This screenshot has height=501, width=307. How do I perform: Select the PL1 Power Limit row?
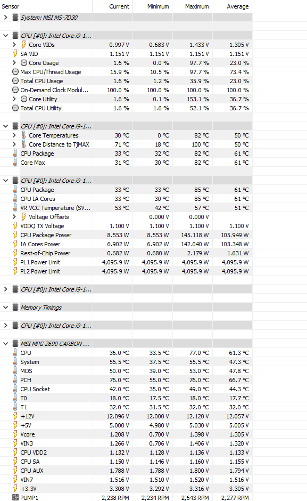[x=126, y=262]
